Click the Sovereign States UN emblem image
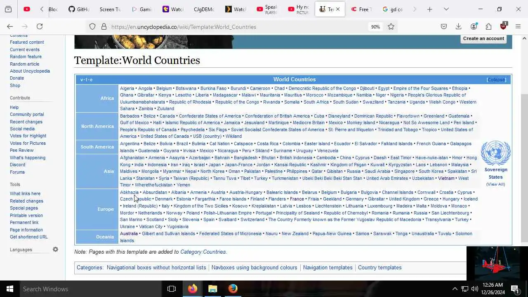The height and width of the screenshot is (297, 528). [x=496, y=153]
